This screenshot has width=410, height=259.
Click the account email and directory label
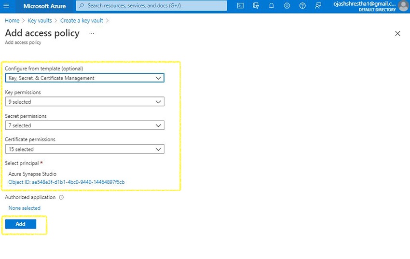click(365, 6)
